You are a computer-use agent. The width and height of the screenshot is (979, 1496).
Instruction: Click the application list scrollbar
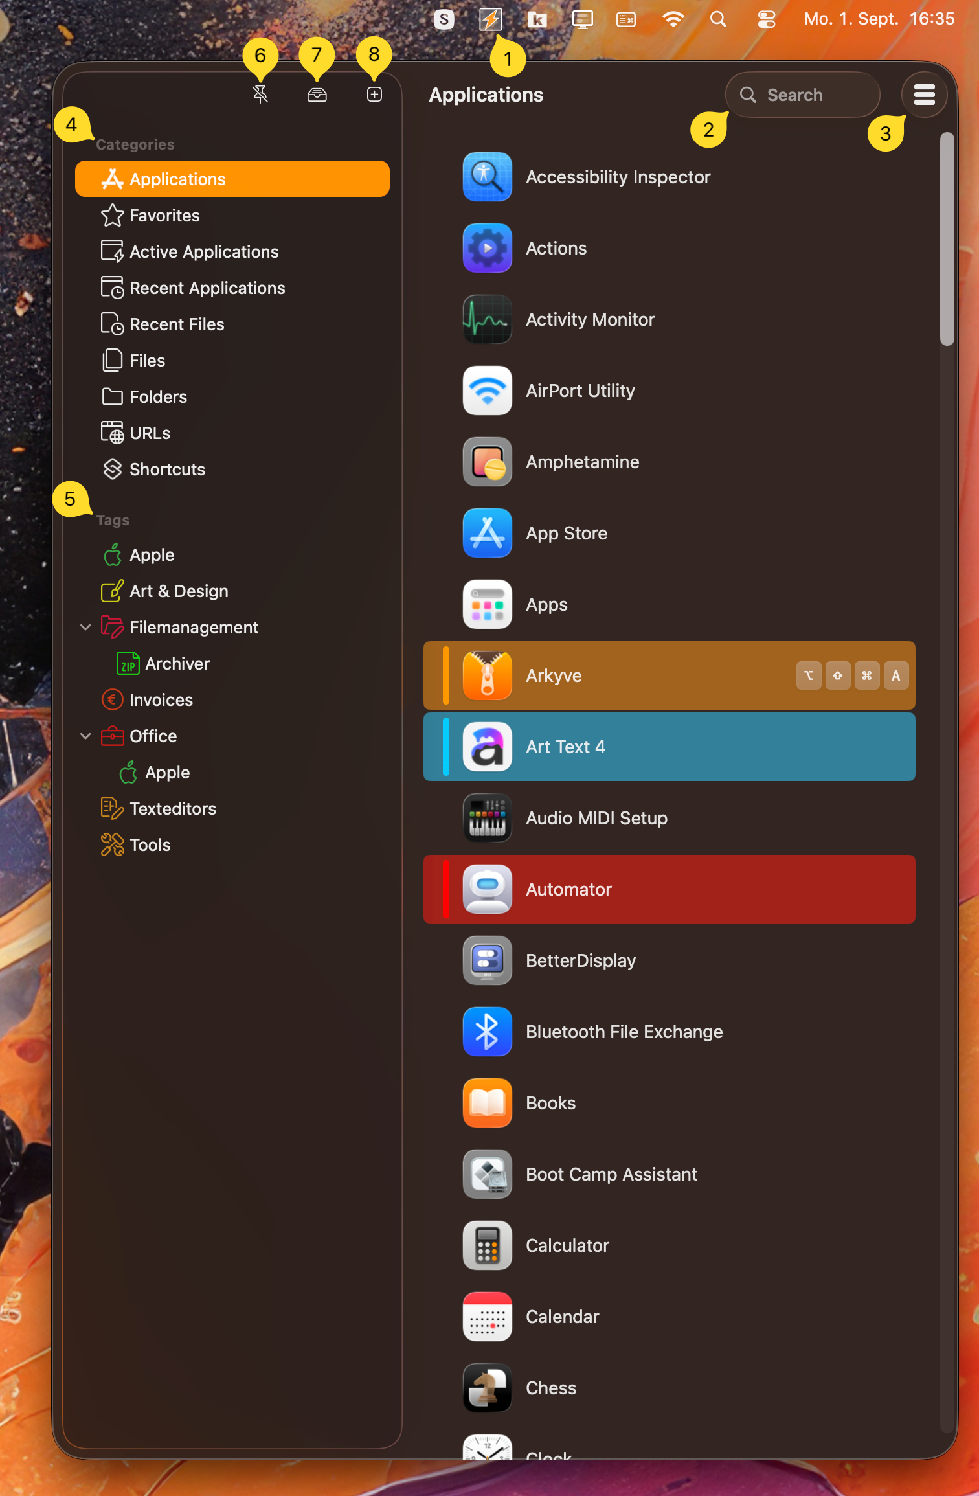coord(947,239)
